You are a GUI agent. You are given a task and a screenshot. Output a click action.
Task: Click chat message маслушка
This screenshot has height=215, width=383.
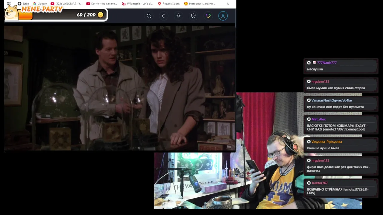click(x=315, y=69)
